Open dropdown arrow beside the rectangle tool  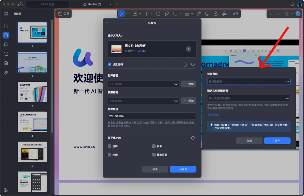point(180,14)
